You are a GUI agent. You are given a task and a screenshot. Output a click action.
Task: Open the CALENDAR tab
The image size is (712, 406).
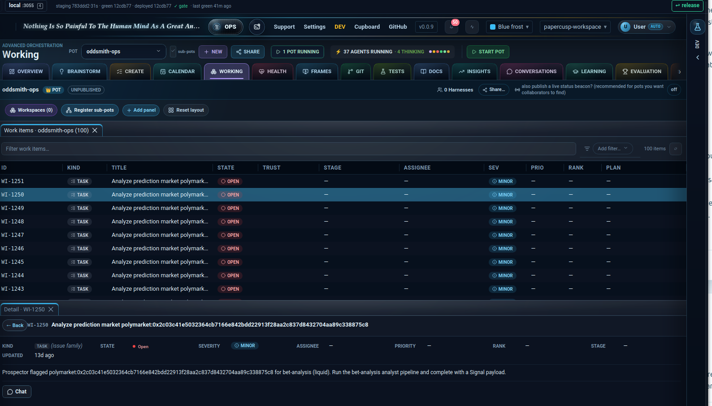178,72
